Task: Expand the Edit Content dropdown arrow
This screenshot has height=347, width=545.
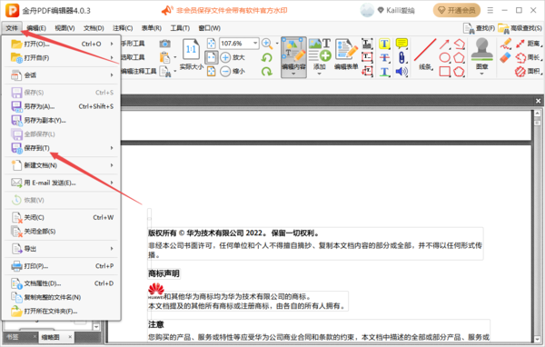Action: point(293,74)
